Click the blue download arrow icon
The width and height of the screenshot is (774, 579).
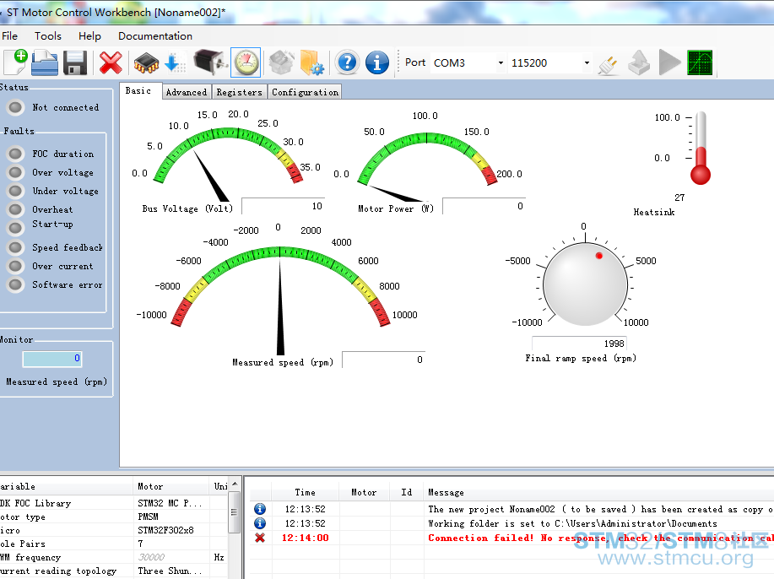click(x=175, y=63)
